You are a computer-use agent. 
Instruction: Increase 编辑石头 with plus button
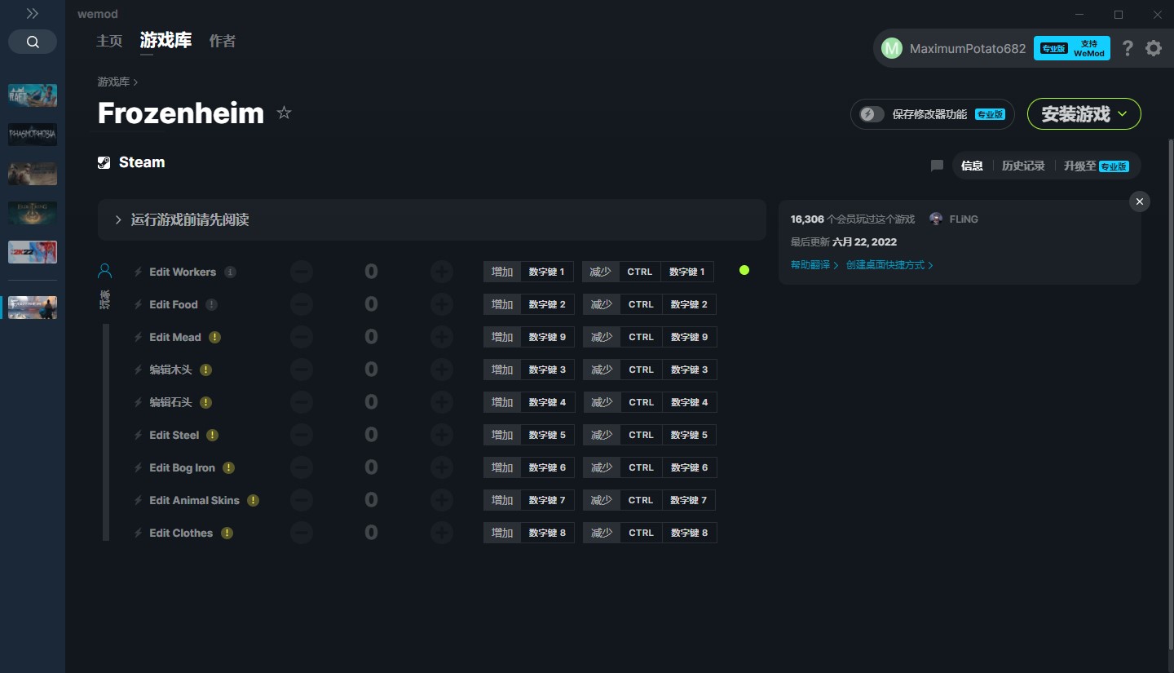442,402
